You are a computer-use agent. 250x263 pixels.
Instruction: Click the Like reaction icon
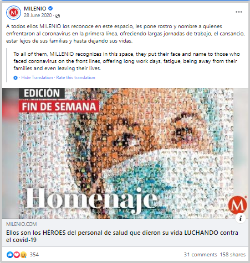10,255
